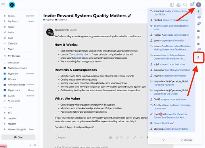Copy post link with chain icon
Screen dimensions: 205x148
[x=128, y=138]
